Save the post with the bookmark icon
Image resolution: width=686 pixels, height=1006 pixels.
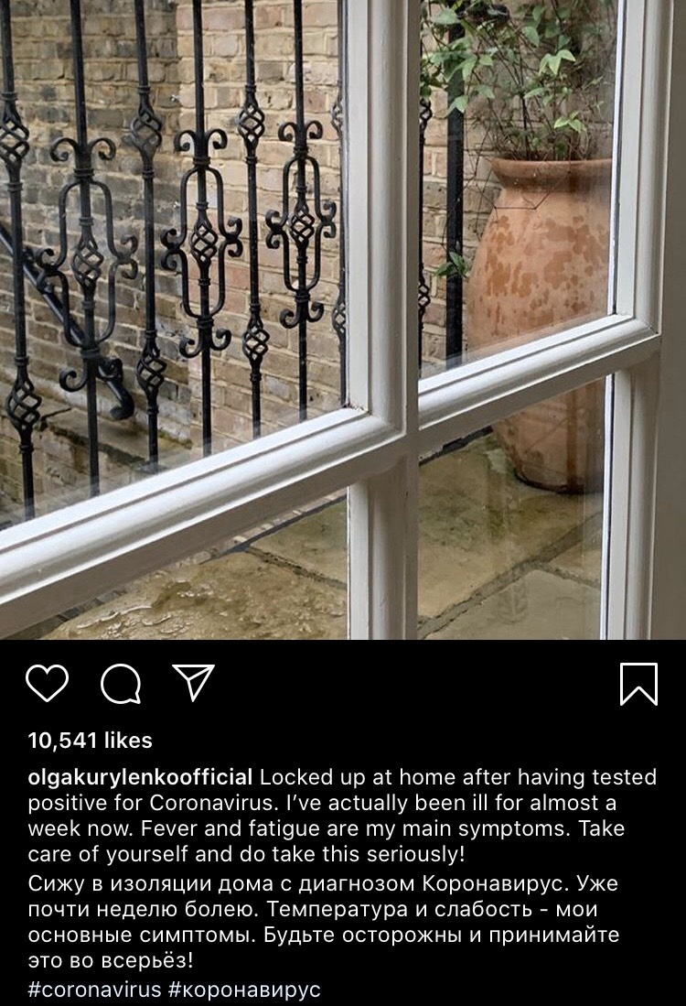pyautogui.click(x=638, y=684)
